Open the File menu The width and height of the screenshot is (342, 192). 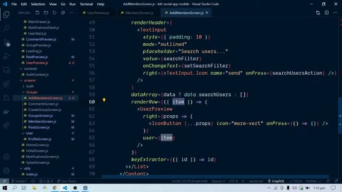point(14,4)
